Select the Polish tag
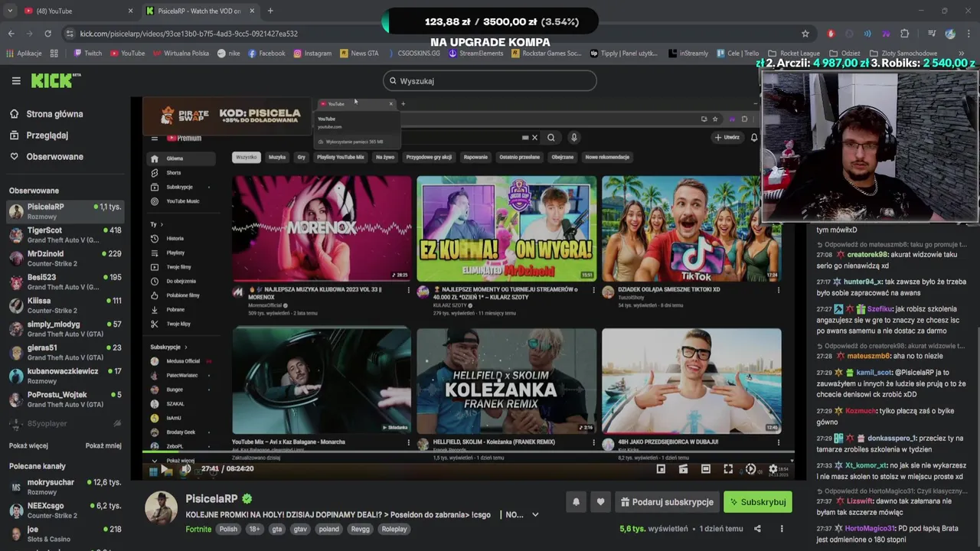980x551 pixels. (228, 529)
